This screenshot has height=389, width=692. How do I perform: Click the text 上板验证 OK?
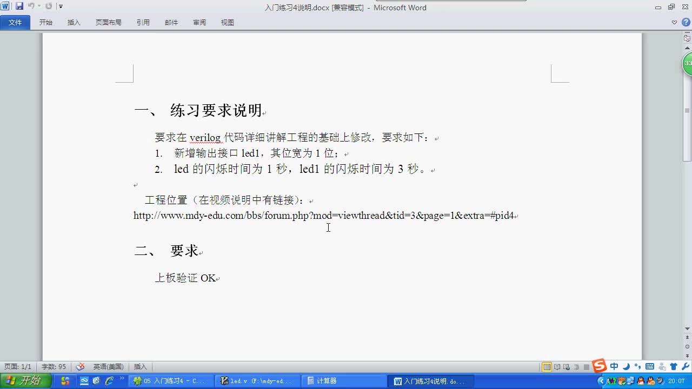coord(185,278)
